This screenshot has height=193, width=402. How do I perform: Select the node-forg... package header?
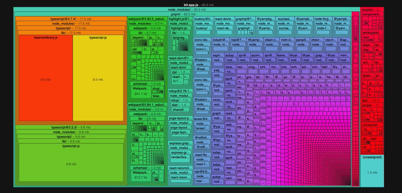pyautogui.click(x=323, y=19)
